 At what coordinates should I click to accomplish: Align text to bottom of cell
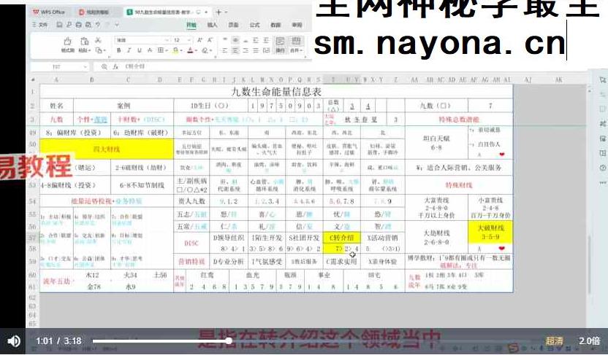pos(246,40)
